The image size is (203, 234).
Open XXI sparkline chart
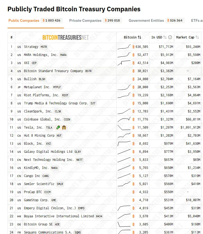coord(124,63)
